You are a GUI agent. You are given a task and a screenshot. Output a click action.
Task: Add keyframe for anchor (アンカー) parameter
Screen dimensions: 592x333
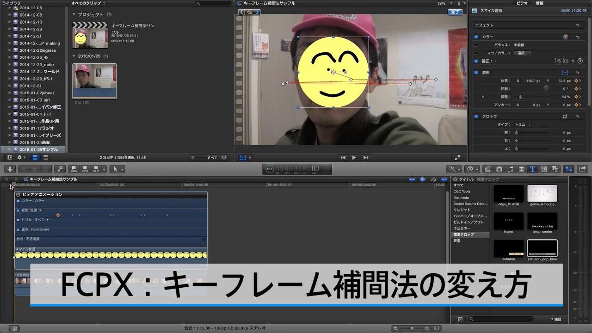(577, 105)
